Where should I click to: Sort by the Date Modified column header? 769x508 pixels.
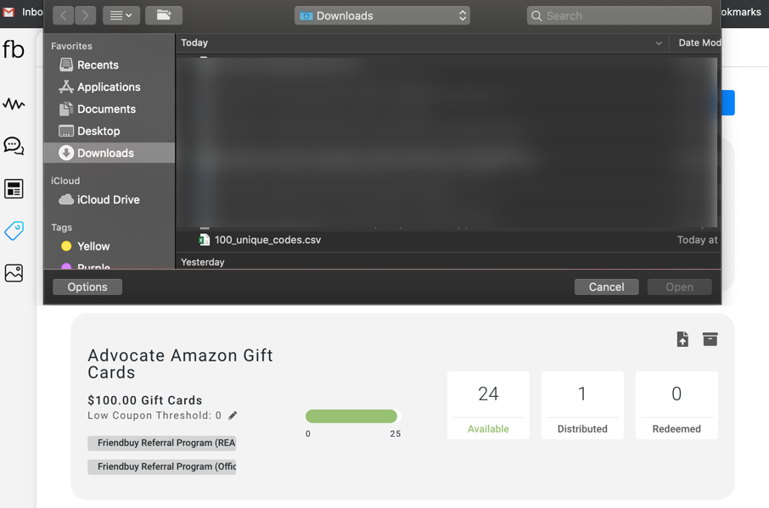[x=699, y=42]
